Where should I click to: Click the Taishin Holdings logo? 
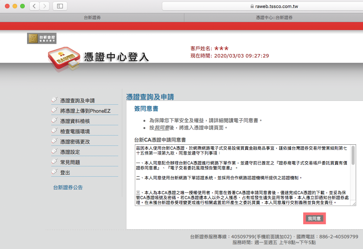[42, 38]
